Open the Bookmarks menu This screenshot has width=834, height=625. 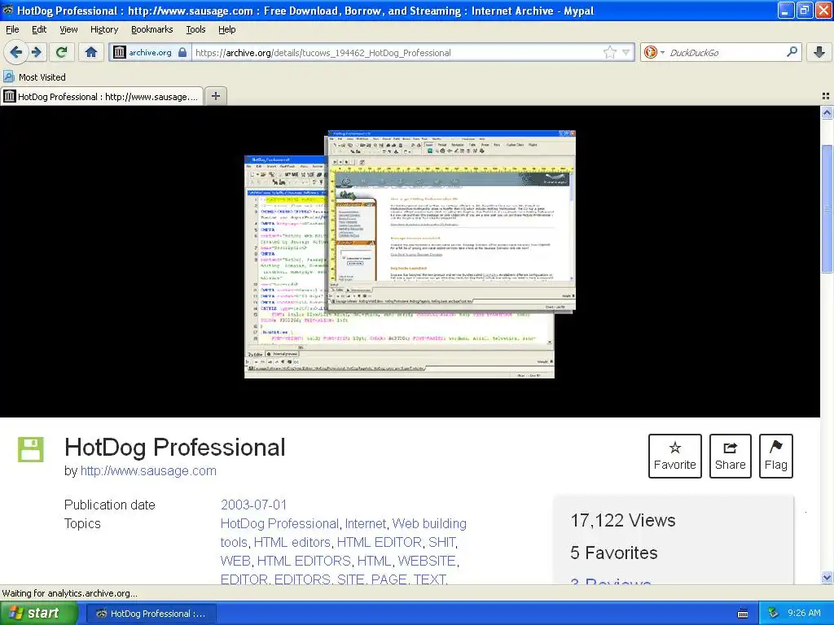[151, 29]
